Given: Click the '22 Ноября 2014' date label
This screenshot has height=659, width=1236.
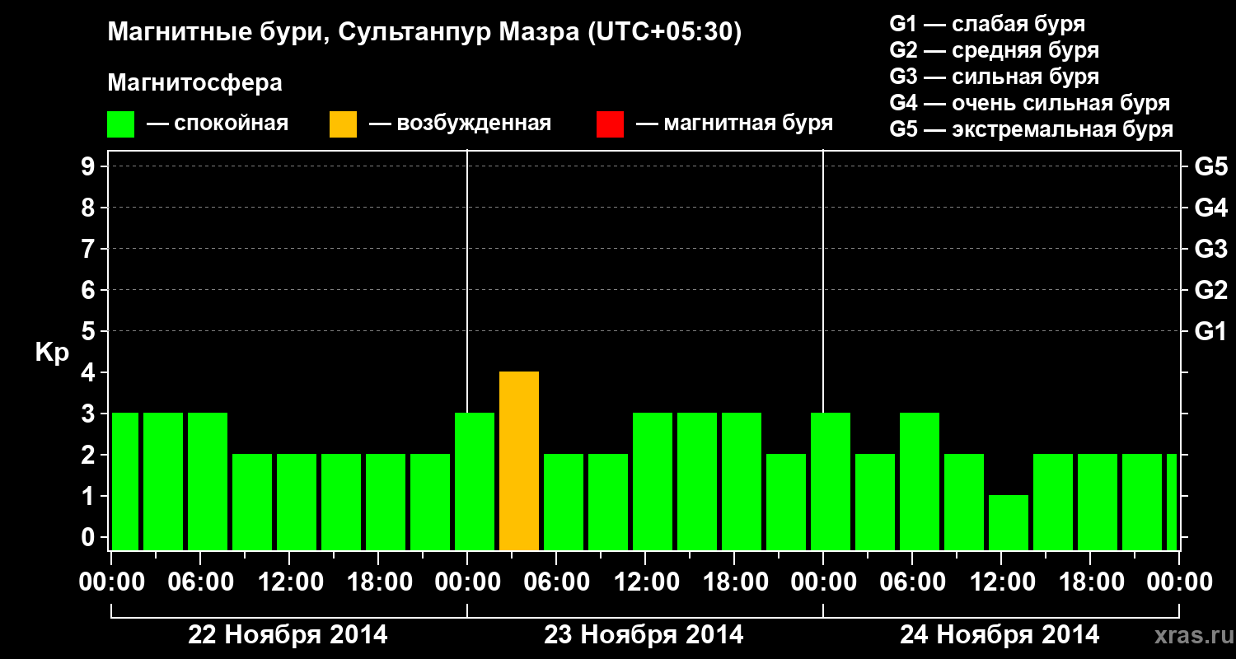Looking at the screenshot, I should click(288, 635).
